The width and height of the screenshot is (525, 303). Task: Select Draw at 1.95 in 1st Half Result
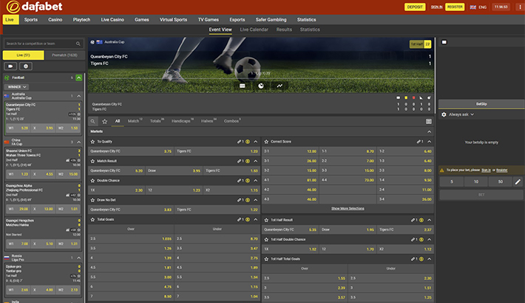[348, 230]
